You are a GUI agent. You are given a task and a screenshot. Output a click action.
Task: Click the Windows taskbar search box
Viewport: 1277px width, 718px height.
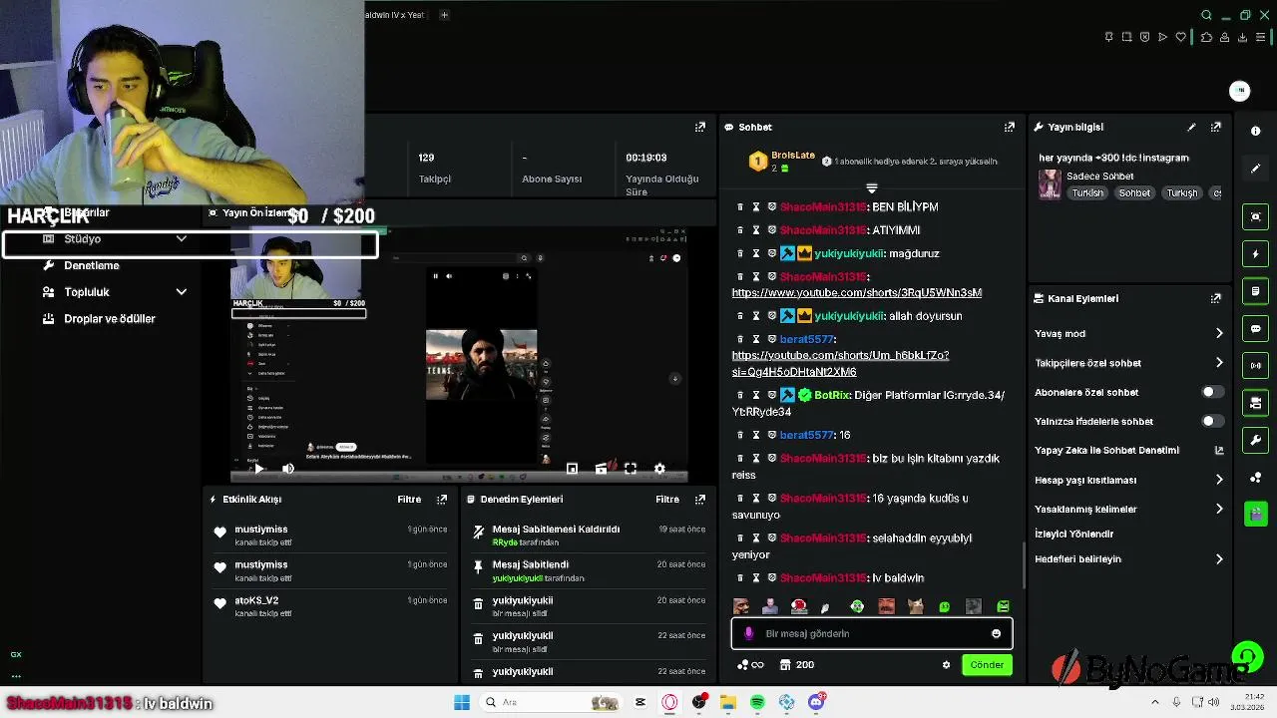551,702
